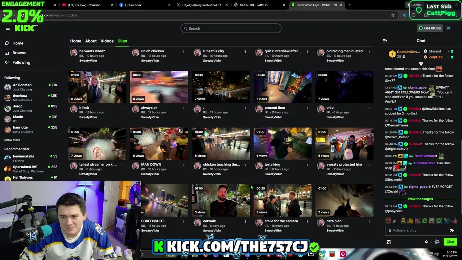Open SpartakusLIVE recommended channel
The height and width of the screenshot is (260, 462).
pos(31,169)
